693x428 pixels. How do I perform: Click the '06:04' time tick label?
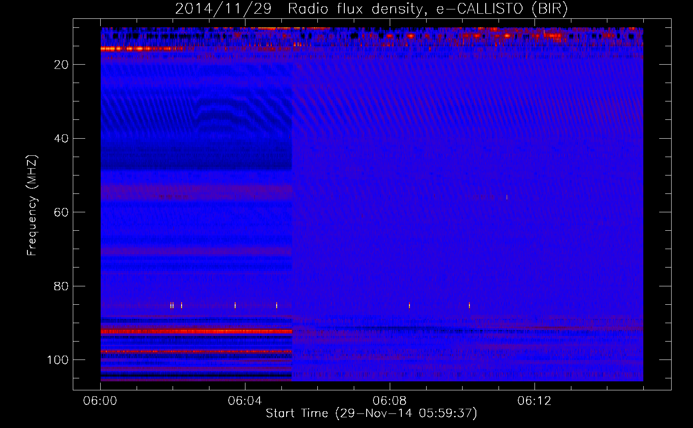tap(245, 401)
